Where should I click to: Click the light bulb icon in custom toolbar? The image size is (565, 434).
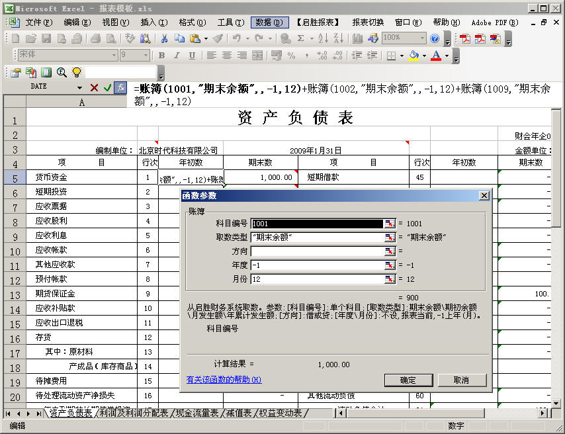77,72
